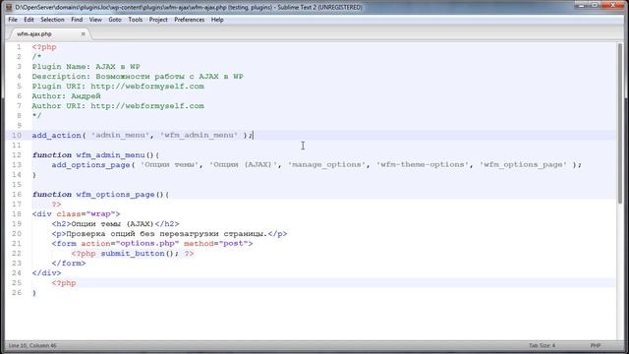Screen dimensions: 629x354
Task: Click 'wfm_admin_menu' string on line 10
Action: coord(199,136)
